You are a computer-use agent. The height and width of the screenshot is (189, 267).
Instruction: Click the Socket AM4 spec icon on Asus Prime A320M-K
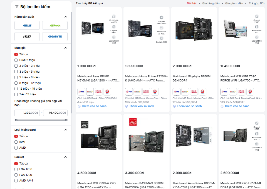pos(162,38)
